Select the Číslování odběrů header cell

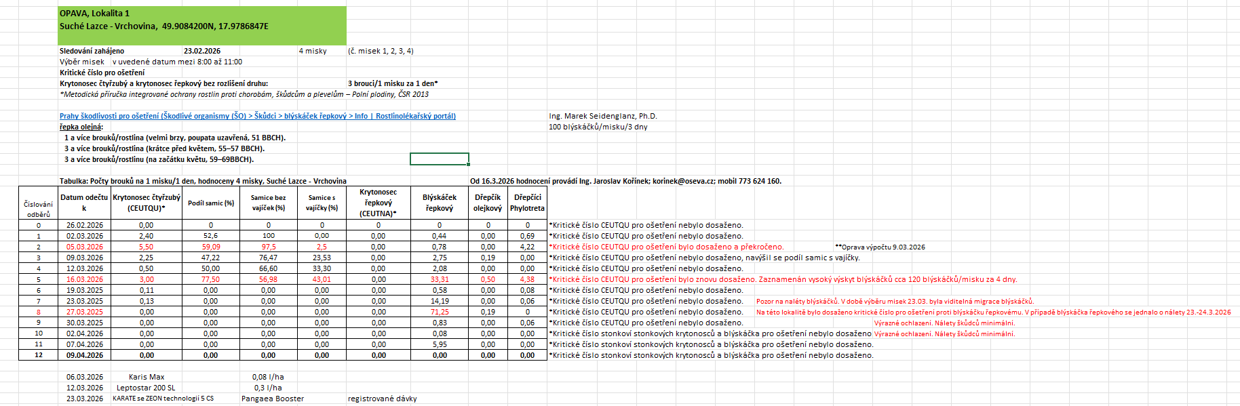point(38,209)
